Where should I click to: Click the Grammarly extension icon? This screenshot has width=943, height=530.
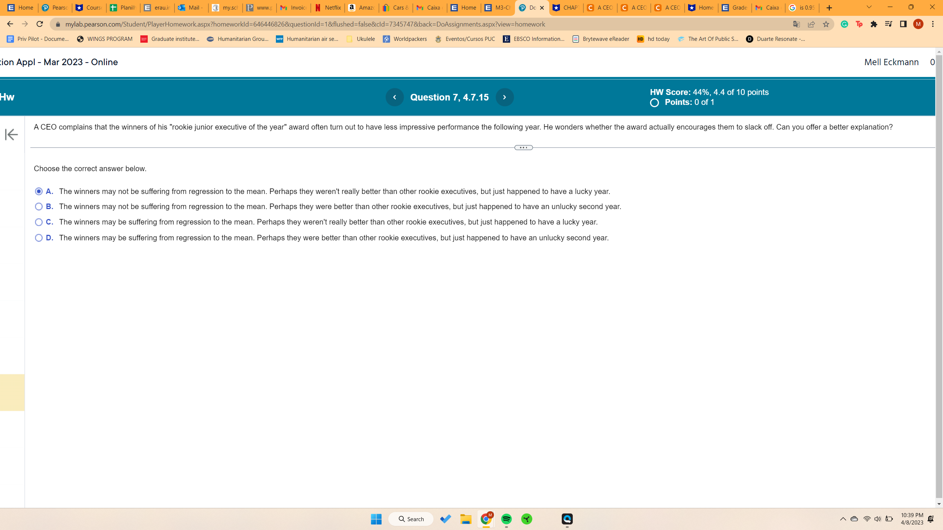[x=844, y=24]
